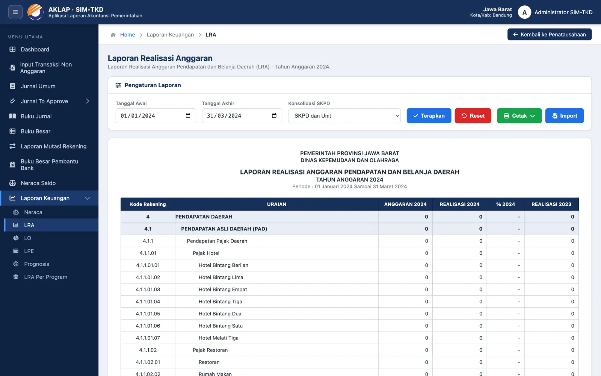Click the Pajak Restoran row text
The image size is (601, 376).
[210, 350]
